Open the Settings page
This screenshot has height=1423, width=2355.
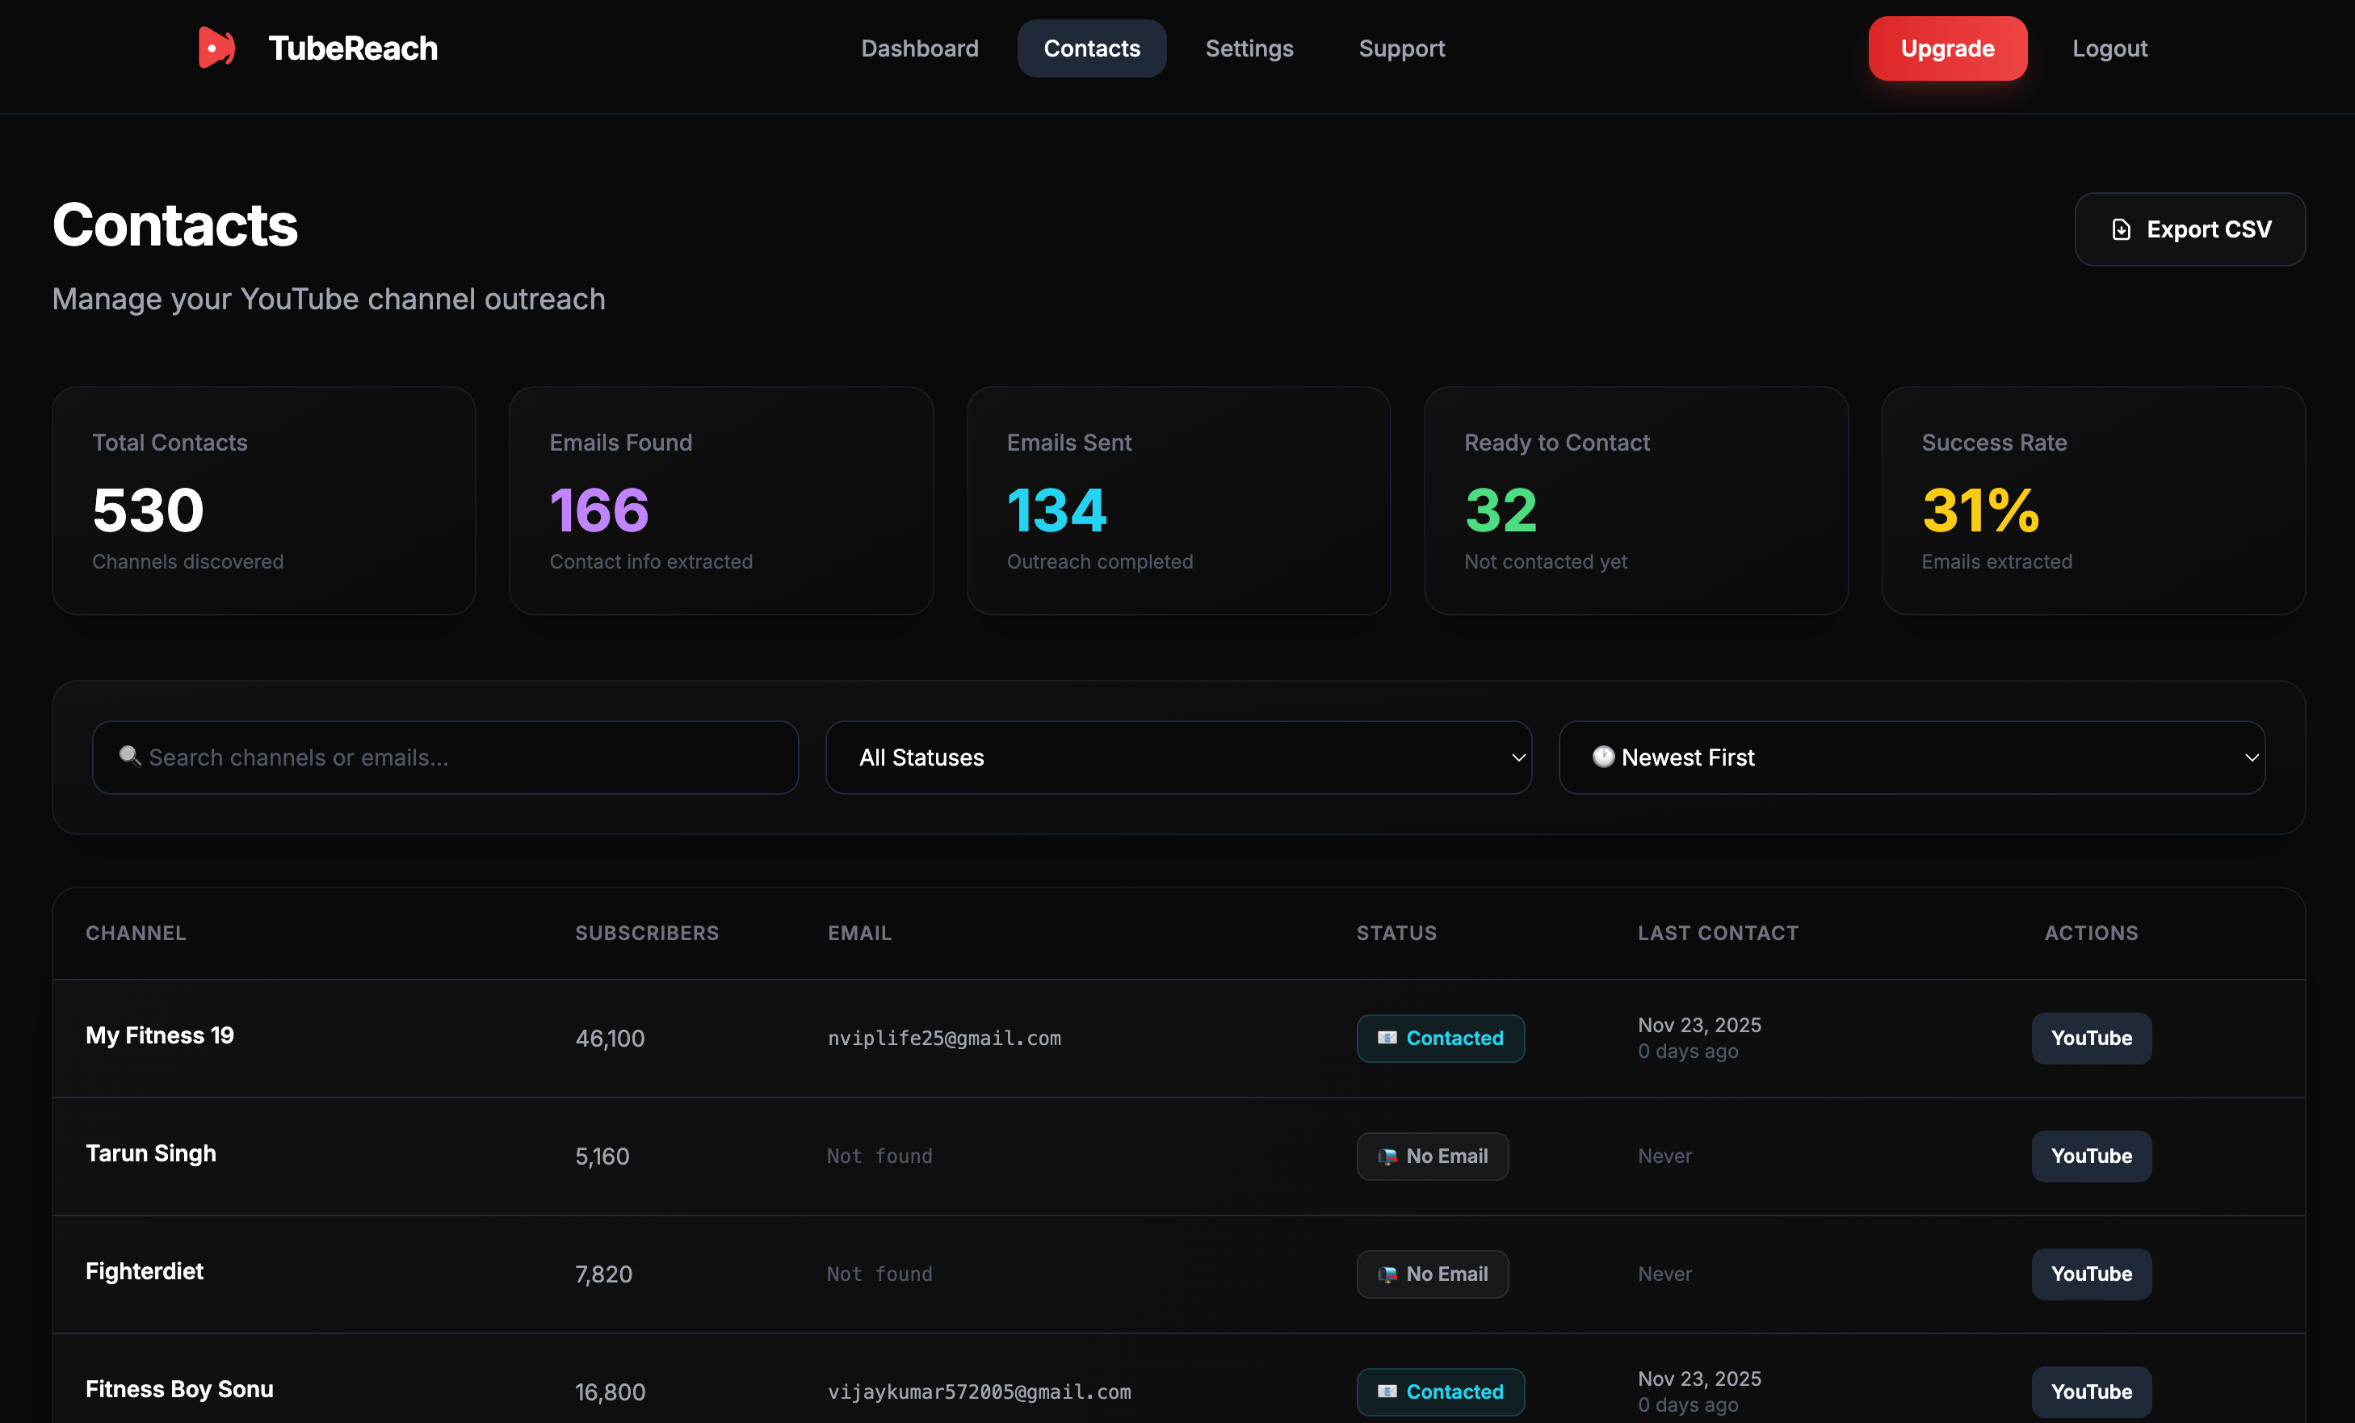1249,48
